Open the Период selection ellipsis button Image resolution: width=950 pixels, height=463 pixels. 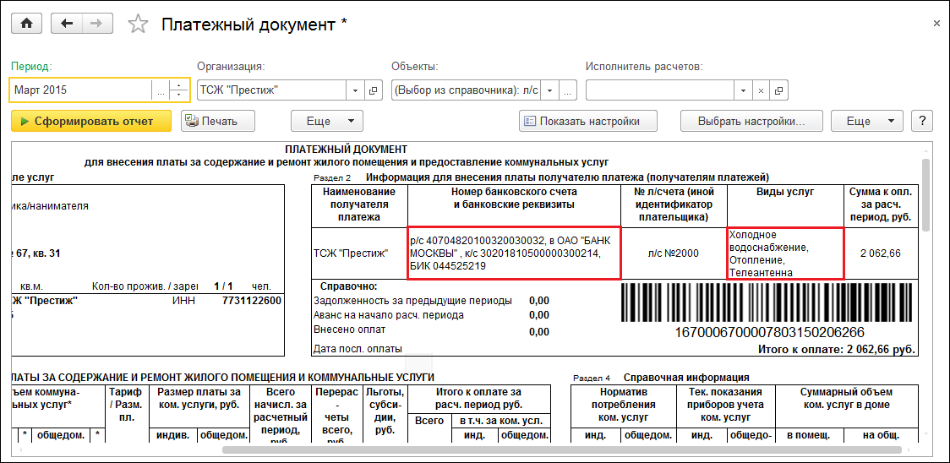161,90
